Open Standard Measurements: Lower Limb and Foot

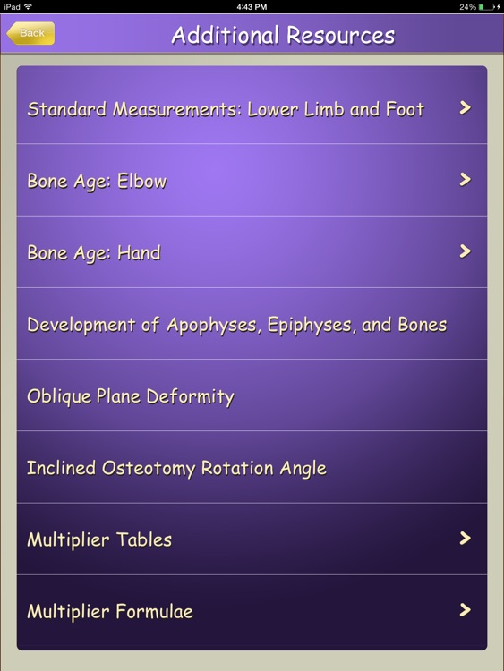(252, 108)
